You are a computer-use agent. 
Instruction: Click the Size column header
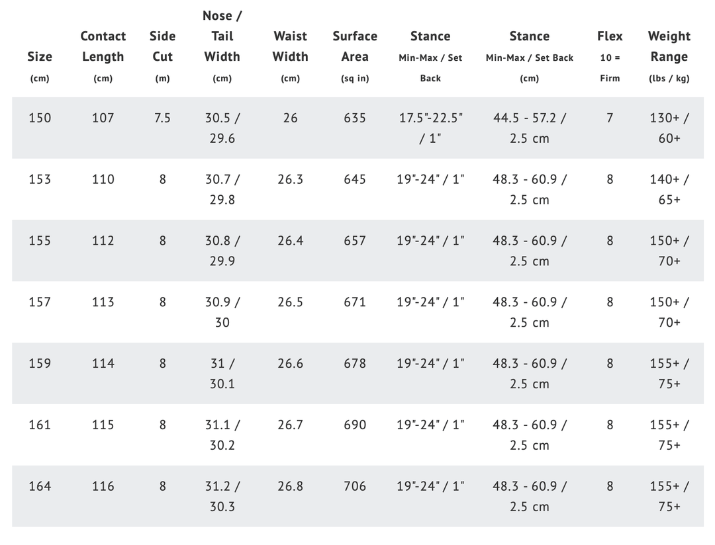pyautogui.click(x=40, y=57)
